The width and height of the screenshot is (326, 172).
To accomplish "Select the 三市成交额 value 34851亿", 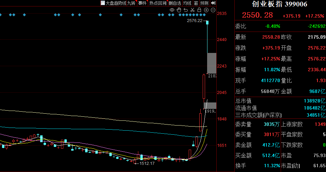I will [x=316, y=115].
